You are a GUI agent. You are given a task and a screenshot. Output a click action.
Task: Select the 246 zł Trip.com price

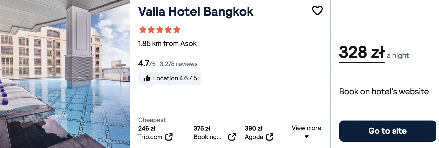pos(147,128)
